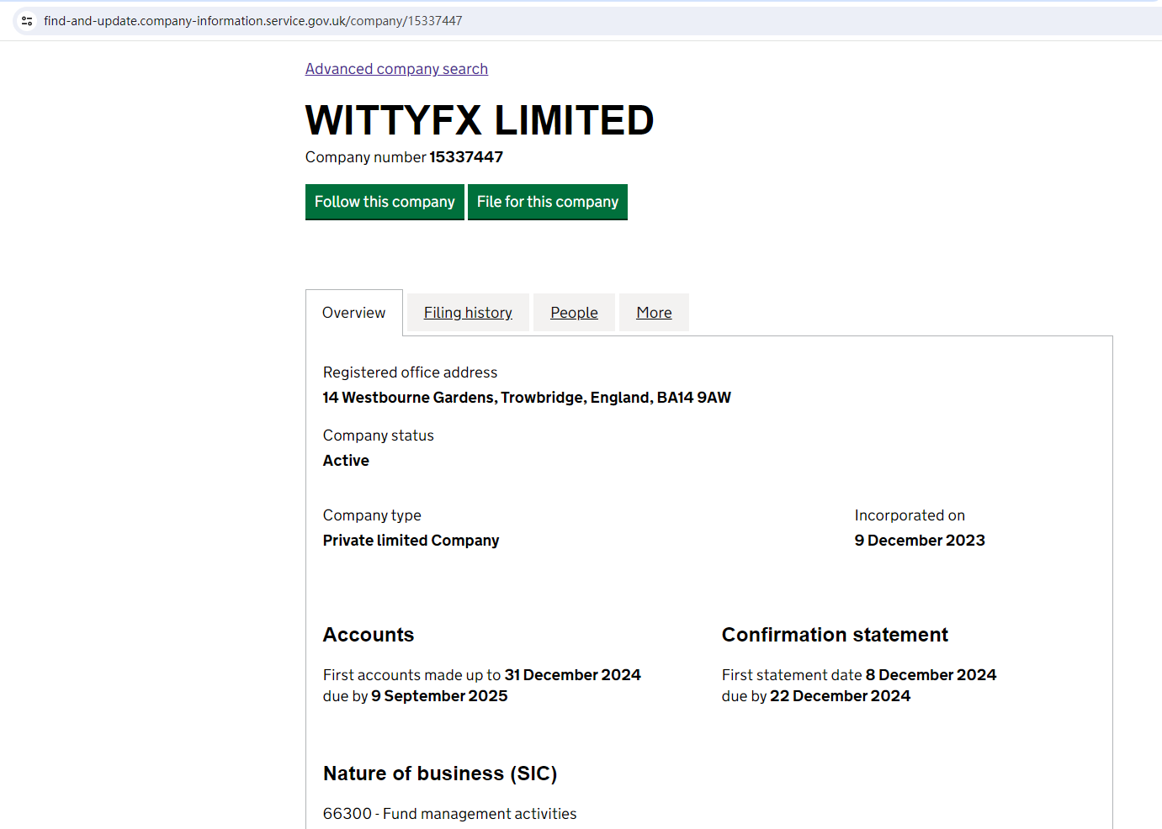Click the accounts due date 9 September 2025

coord(439,696)
